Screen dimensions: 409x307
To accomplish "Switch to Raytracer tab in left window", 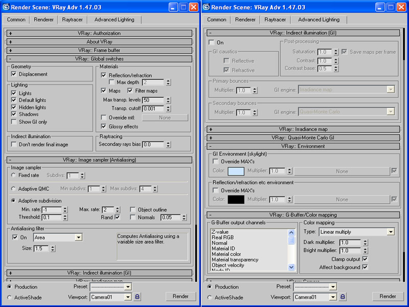I will pos(72,19).
